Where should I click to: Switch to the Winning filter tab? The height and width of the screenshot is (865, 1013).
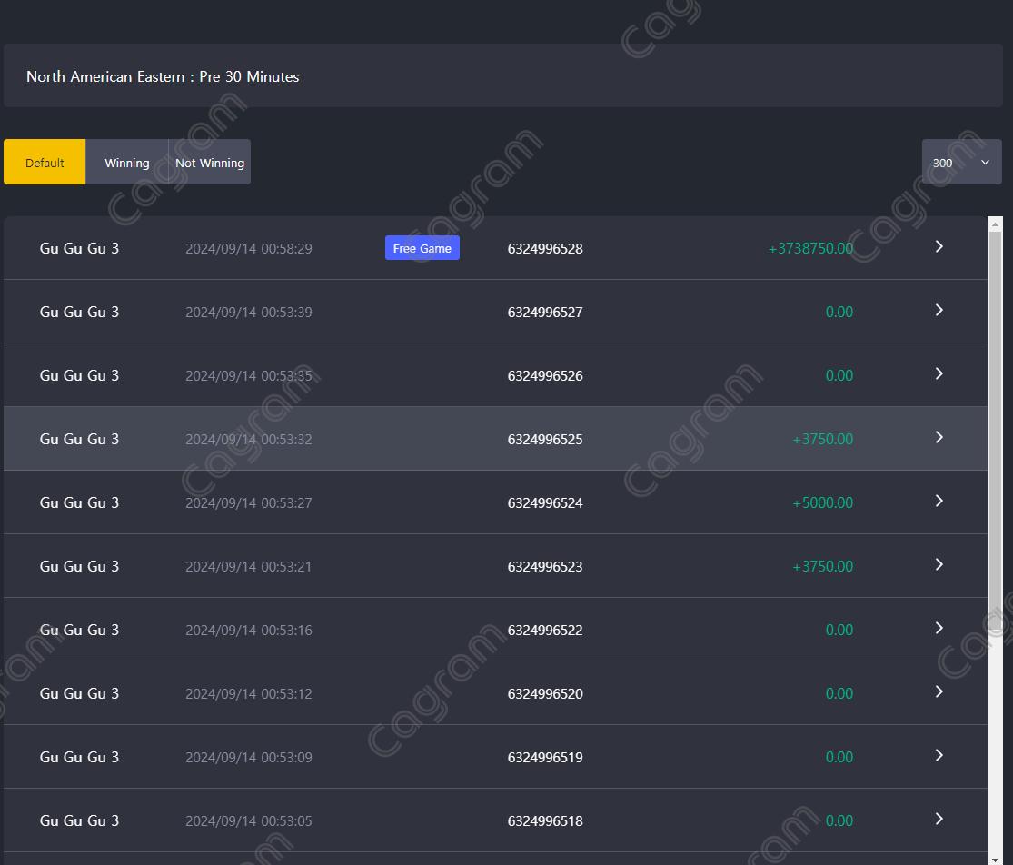[x=127, y=163]
